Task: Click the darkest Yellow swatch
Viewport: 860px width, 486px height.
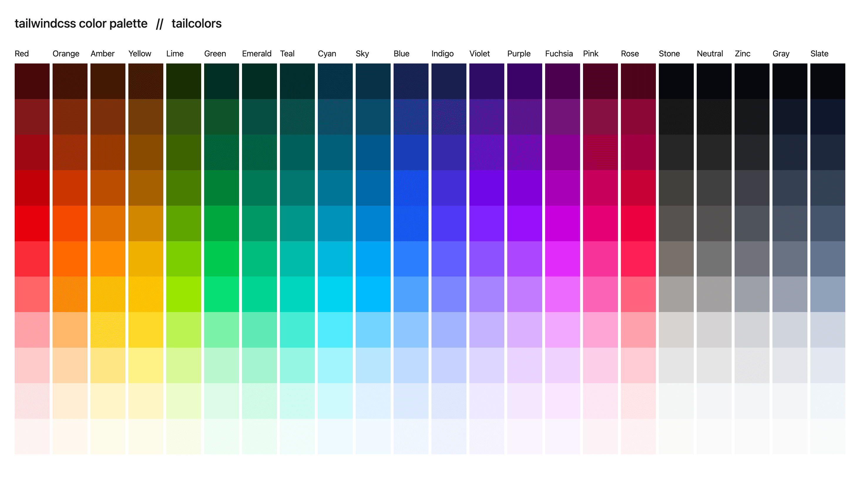Action: [146, 81]
